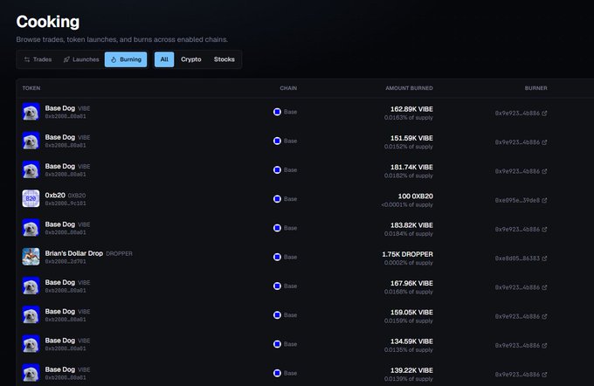This screenshot has width=594, height=386.
Task: Open external link icon in 162.89K VIBE row
Action: click(x=544, y=114)
